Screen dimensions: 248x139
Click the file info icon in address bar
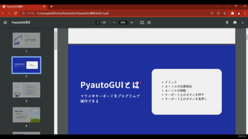[x=23, y=14]
